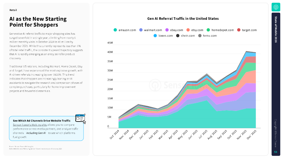
Task: Click the temu.com legend color dot
Action: 200,36
